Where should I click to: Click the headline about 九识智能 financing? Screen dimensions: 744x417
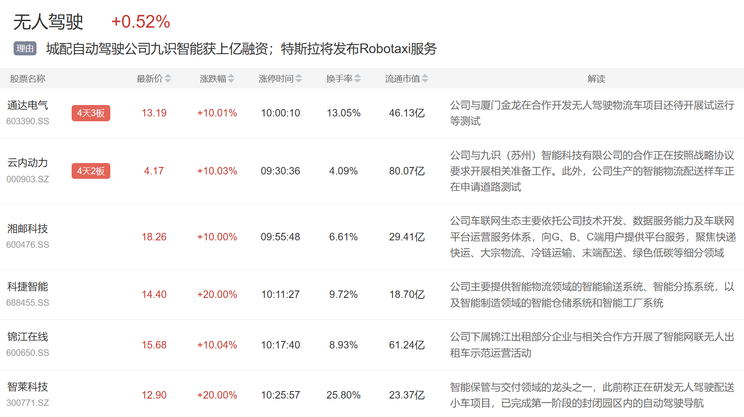point(242,48)
